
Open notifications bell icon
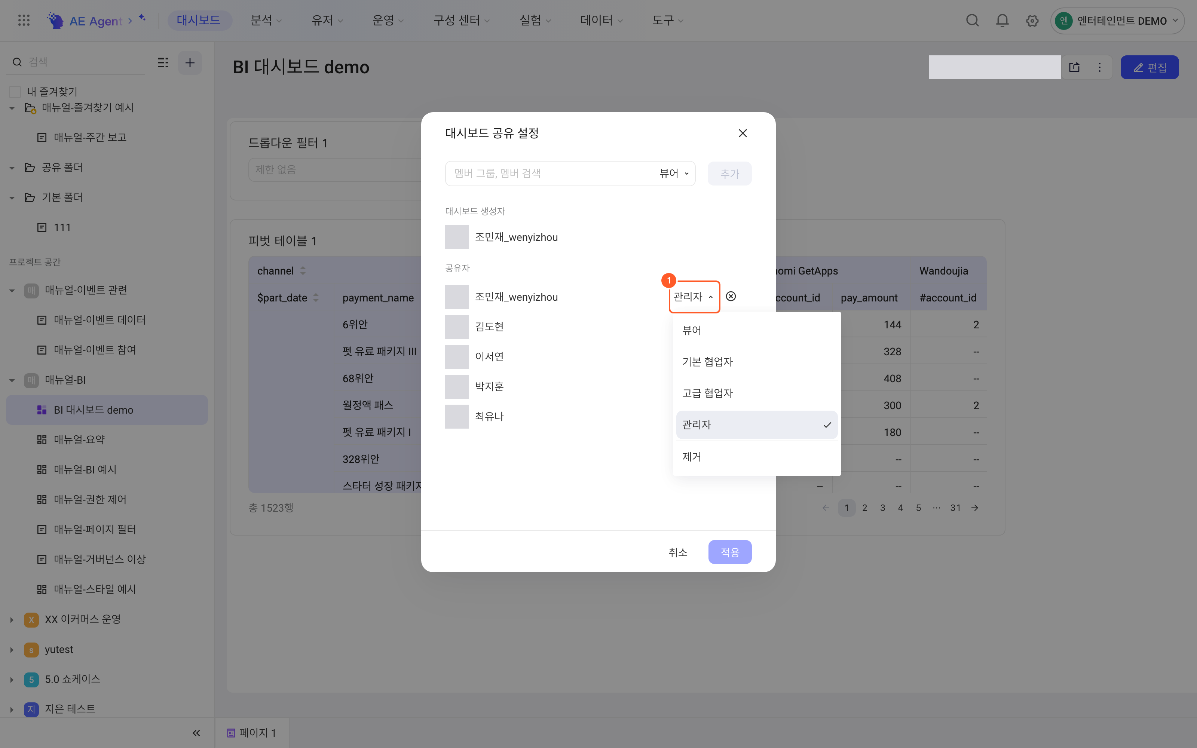pyautogui.click(x=1002, y=20)
